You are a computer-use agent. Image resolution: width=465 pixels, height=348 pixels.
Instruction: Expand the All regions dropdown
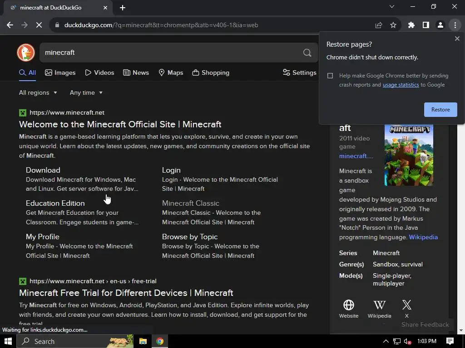(38, 92)
